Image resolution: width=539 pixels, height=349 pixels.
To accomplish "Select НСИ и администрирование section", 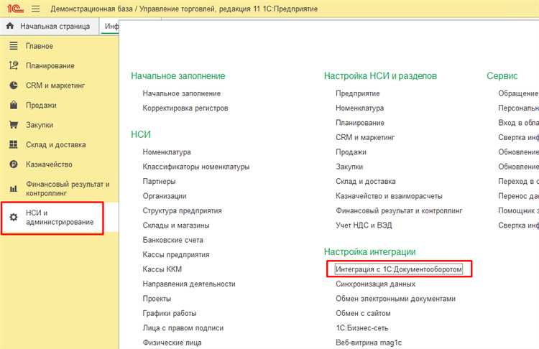I will [x=60, y=218].
